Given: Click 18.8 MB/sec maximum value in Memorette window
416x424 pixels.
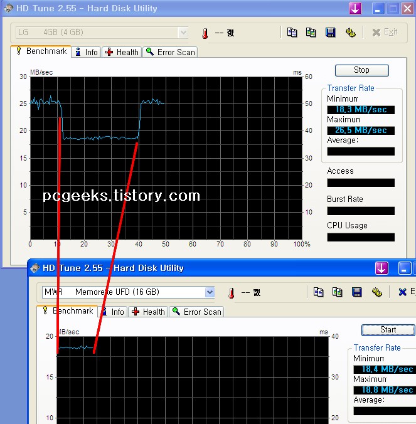Looking at the screenshot, I should [385, 390].
